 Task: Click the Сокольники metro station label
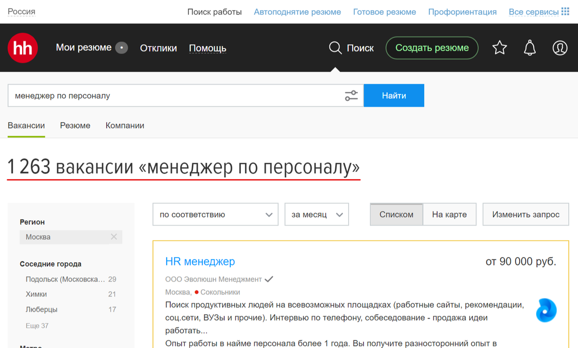pos(220,292)
